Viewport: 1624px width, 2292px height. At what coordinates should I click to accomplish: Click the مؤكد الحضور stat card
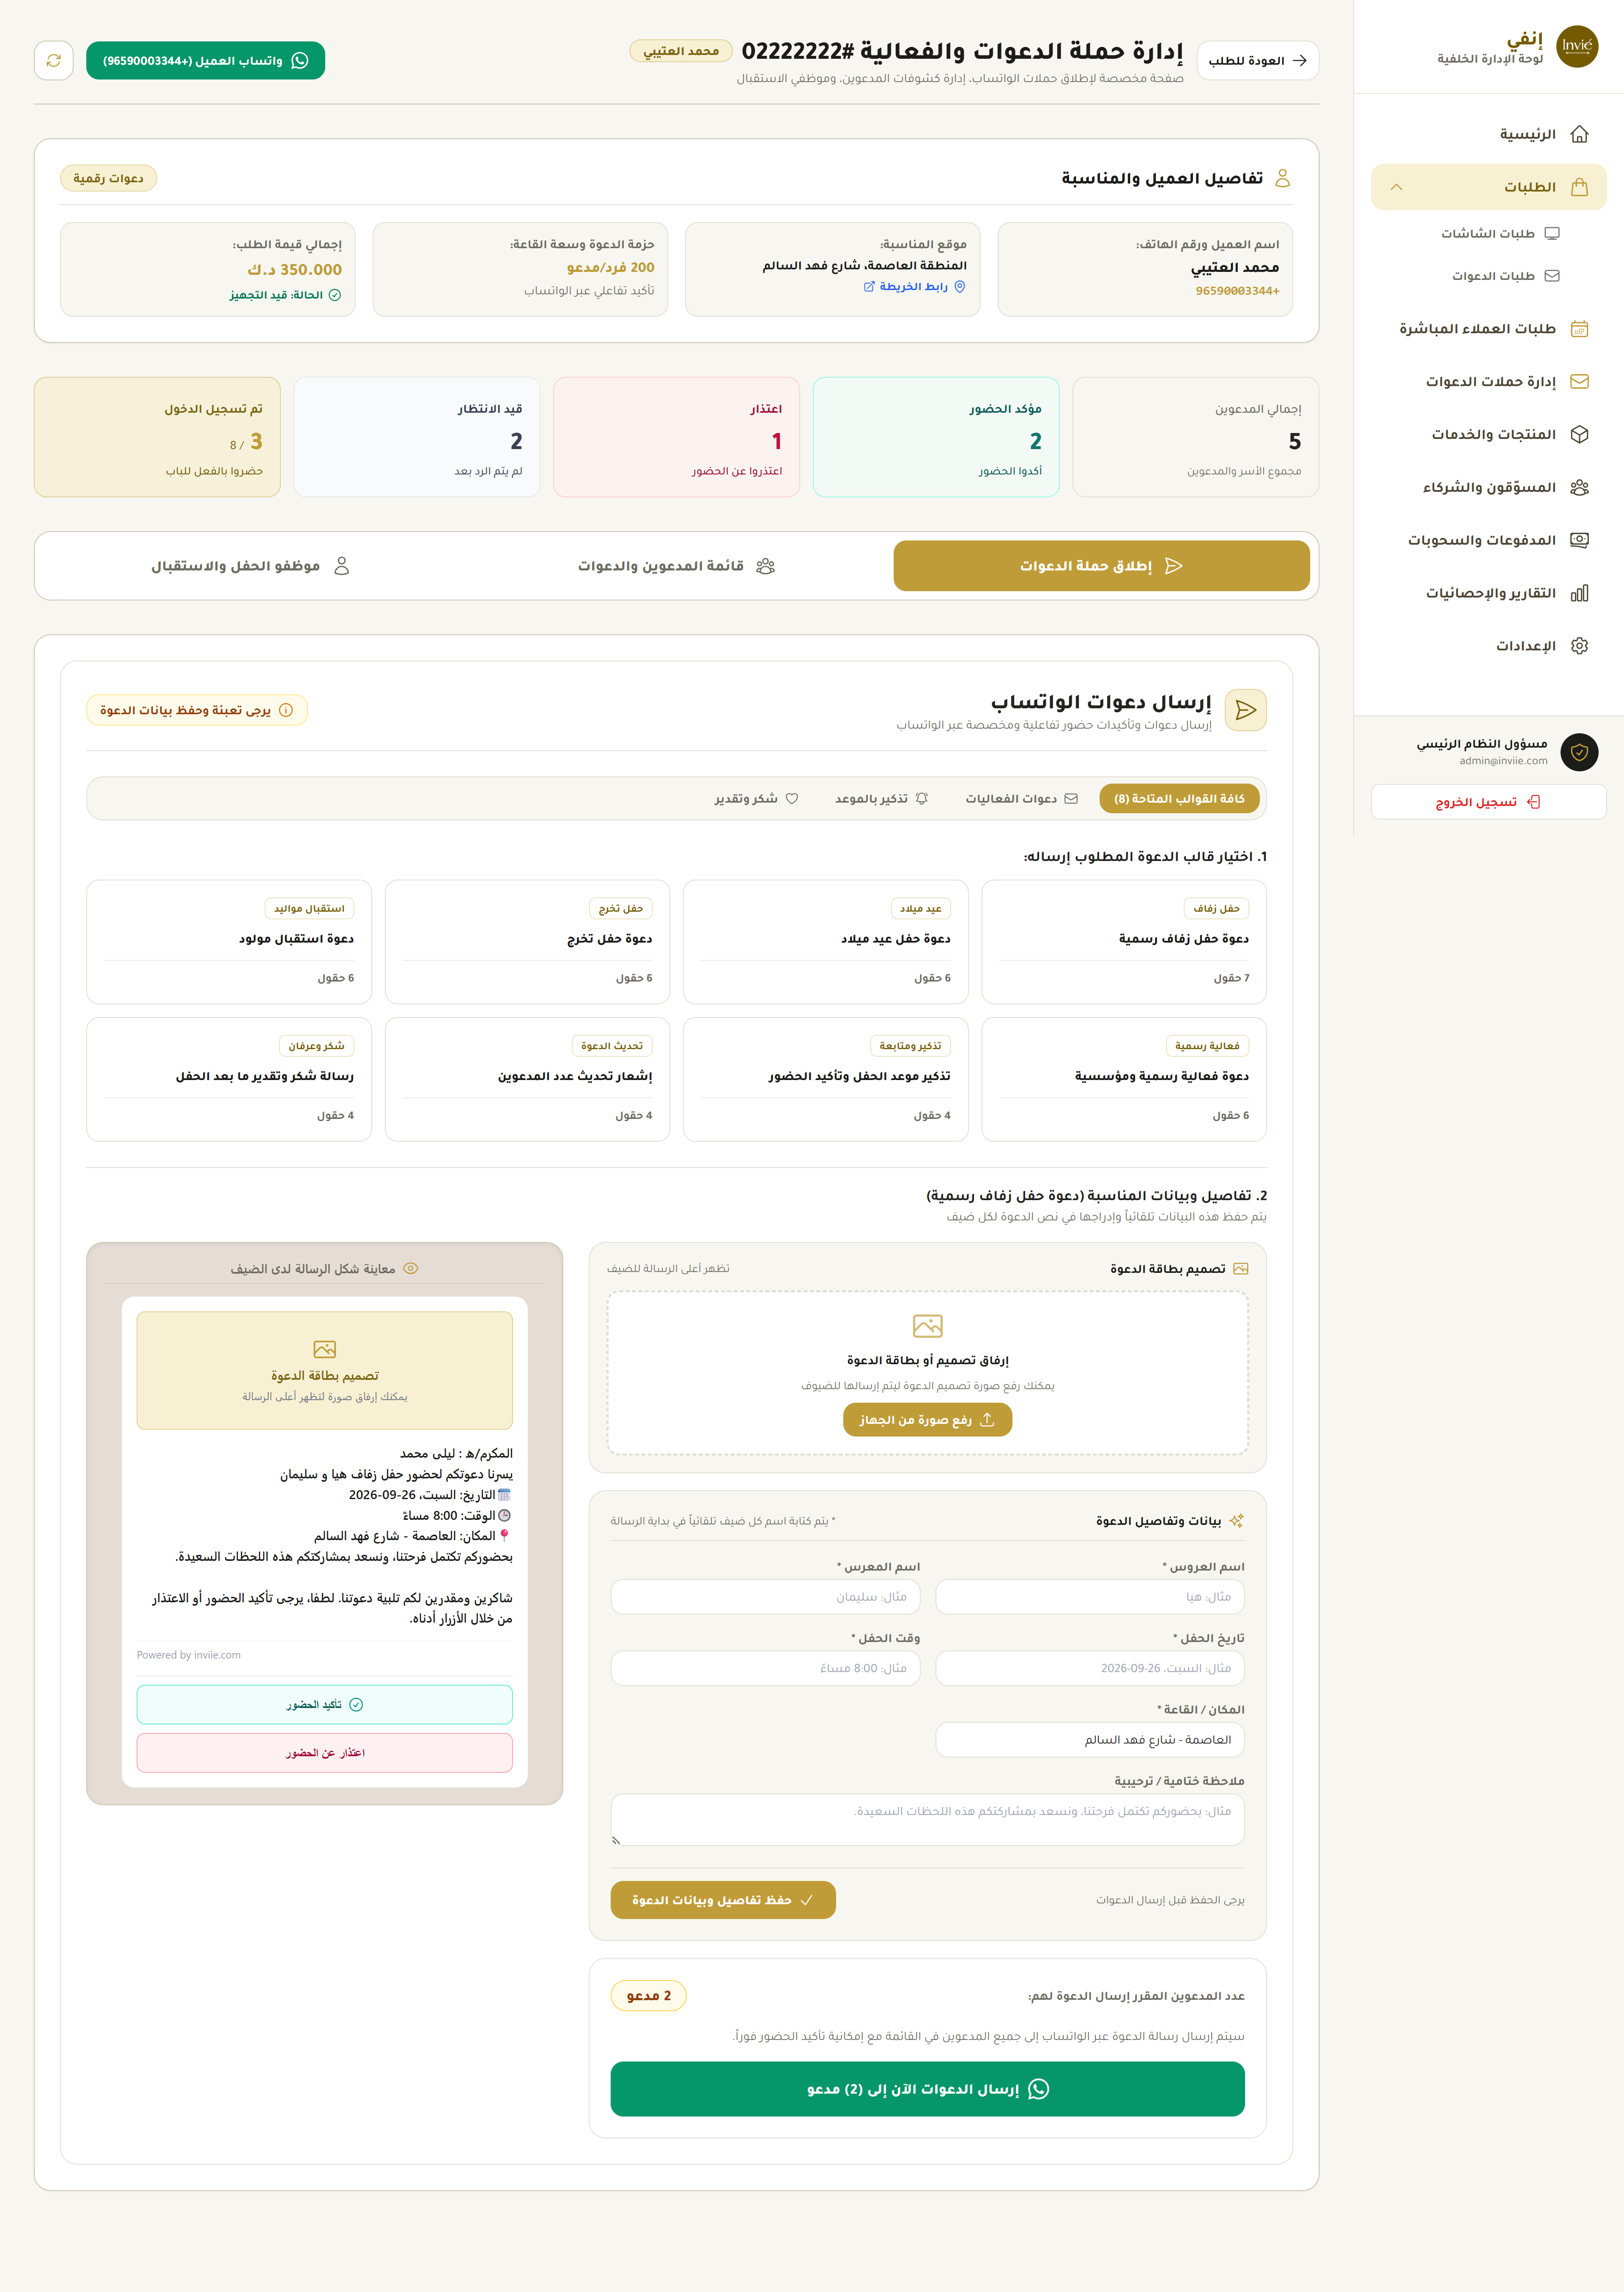tap(936, 437)
